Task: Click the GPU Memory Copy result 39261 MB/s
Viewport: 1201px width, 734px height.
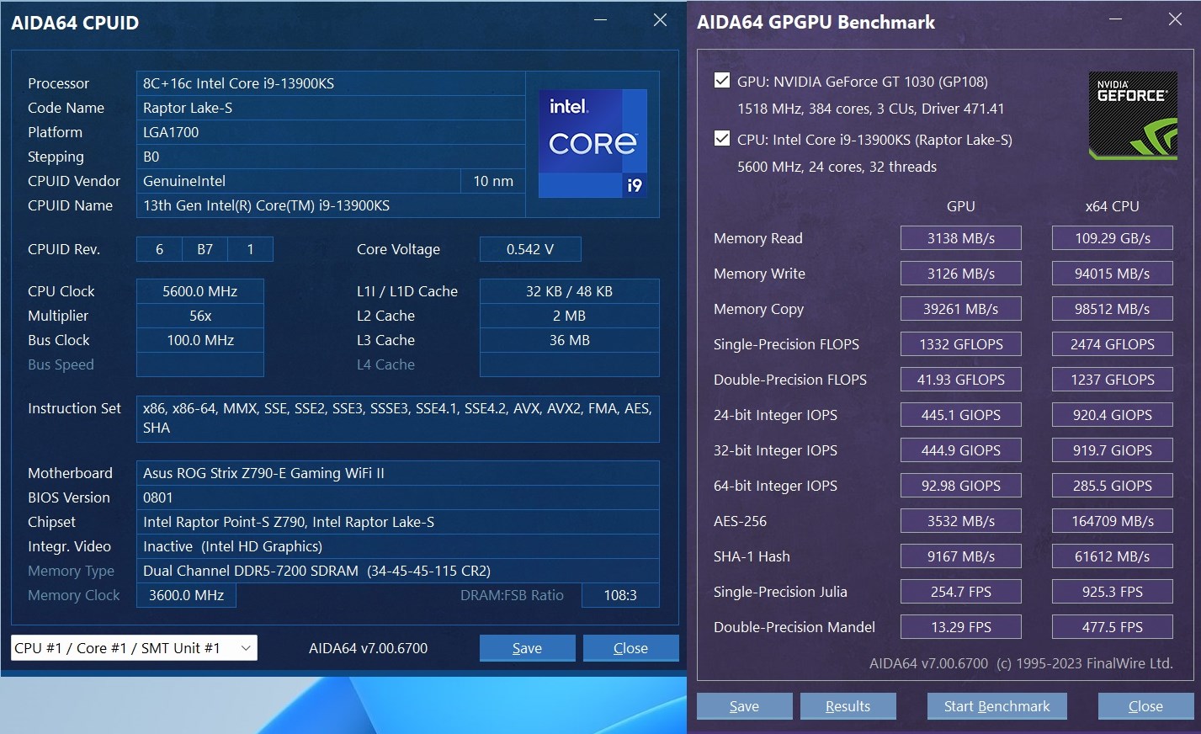Action: point(961,309)
